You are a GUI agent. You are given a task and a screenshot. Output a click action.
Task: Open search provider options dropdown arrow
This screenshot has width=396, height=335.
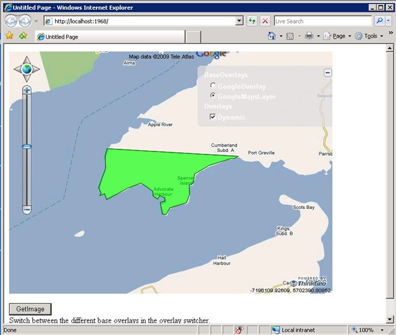tap(389, 21)
